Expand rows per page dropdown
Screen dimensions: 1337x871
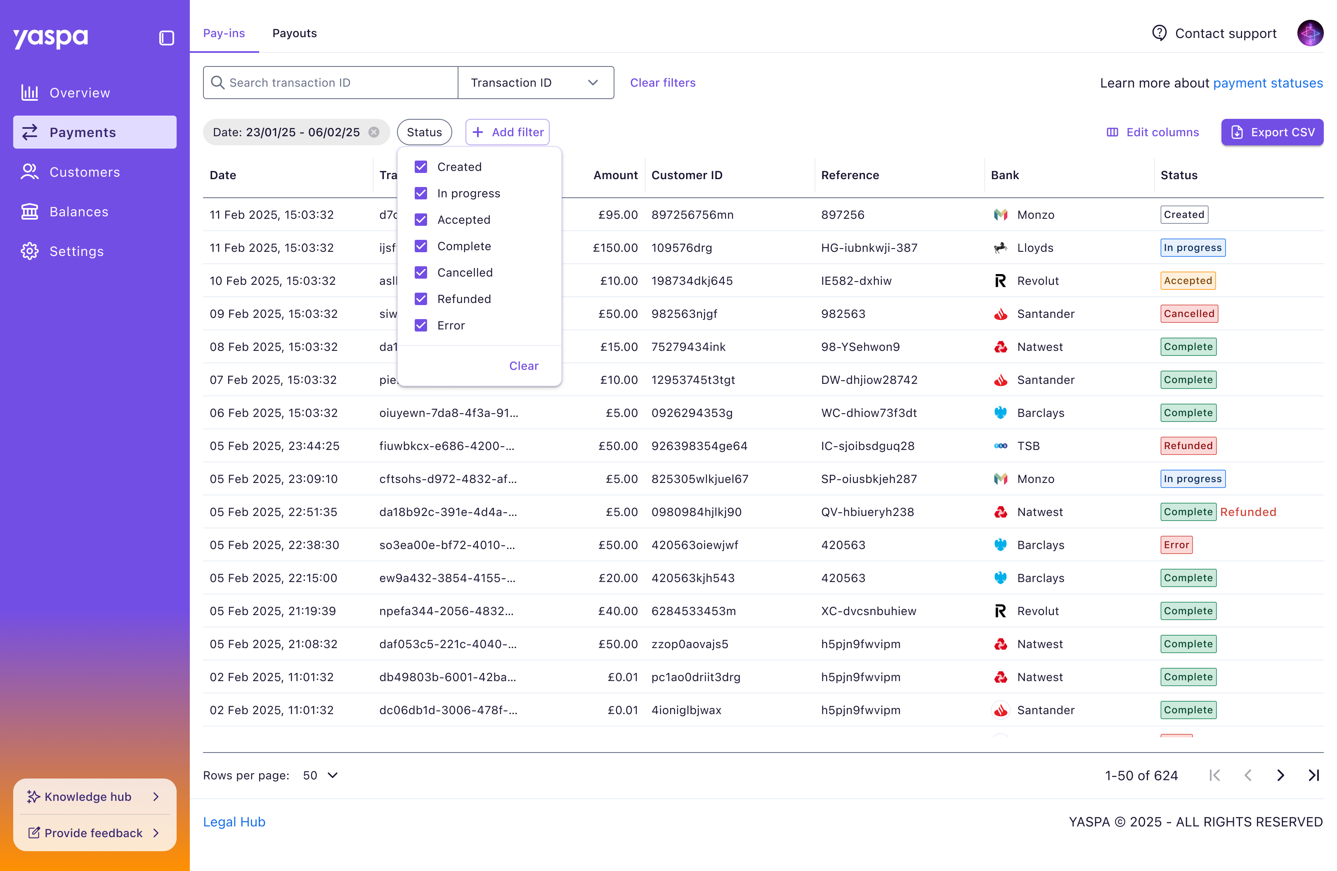321,776
